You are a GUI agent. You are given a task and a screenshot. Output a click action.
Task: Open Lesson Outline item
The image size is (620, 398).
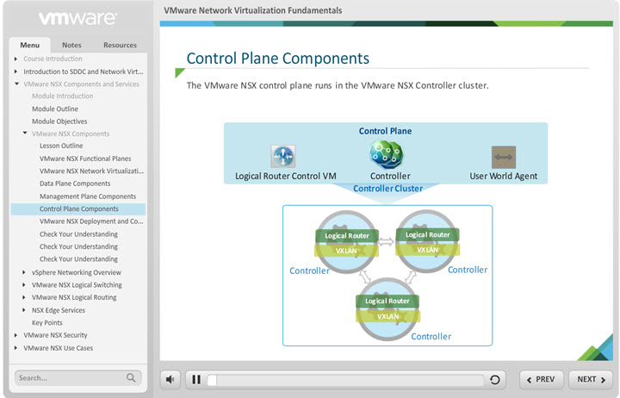click(x=61, y=146)
